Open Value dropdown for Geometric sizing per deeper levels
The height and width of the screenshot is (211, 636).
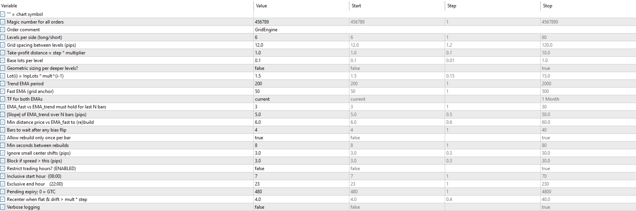301,68
